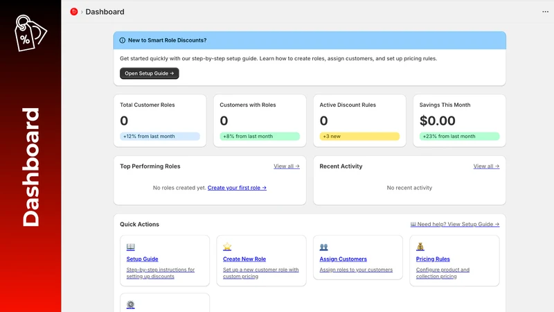Image resolution: width=554 pixels, height=312 pixels.
Task: Open the three-dot more options menu
Action: (545, 12)
